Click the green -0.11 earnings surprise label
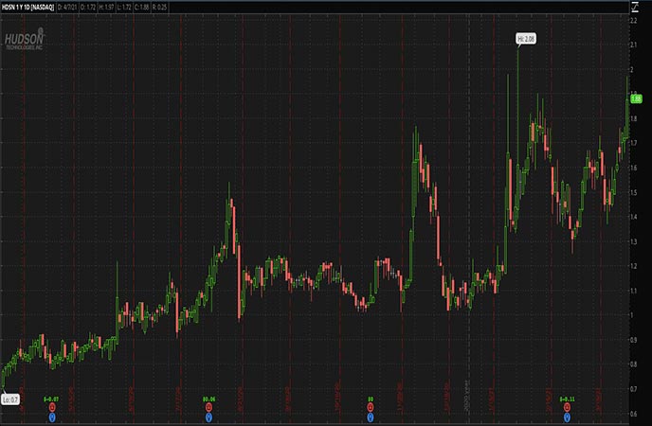The height and width of the screenshot is (426, 652). (x=567, y=399)
